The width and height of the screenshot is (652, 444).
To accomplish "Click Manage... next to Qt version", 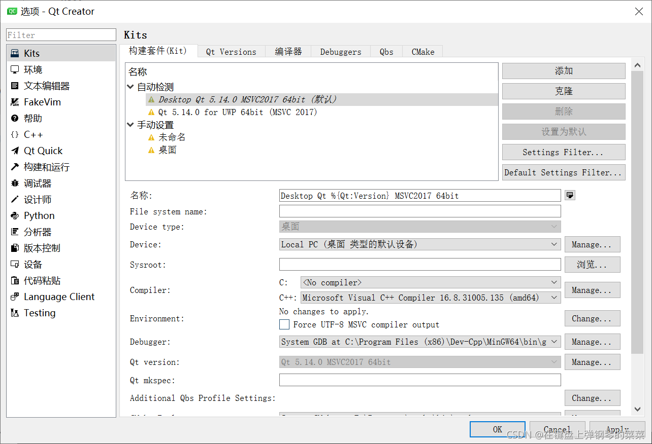I will (x=593, y=362).
